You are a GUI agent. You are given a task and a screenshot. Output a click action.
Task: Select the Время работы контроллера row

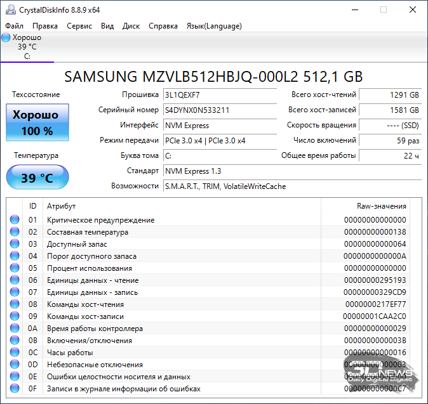(208, 328)
